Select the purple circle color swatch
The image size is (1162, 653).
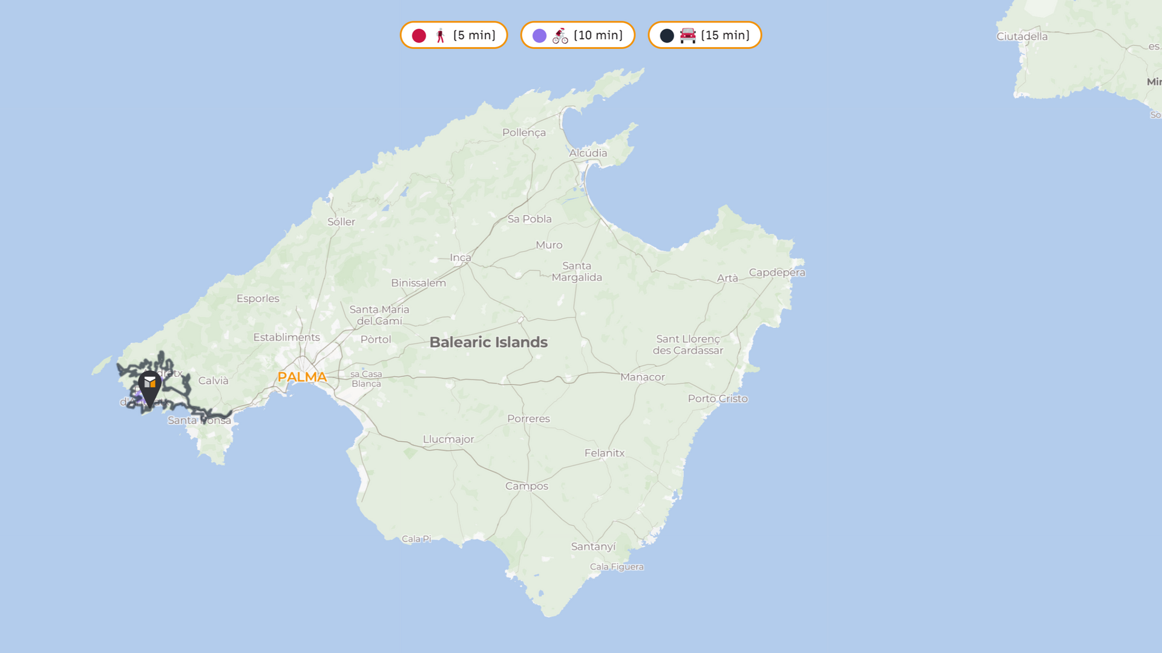coord(539,36)
